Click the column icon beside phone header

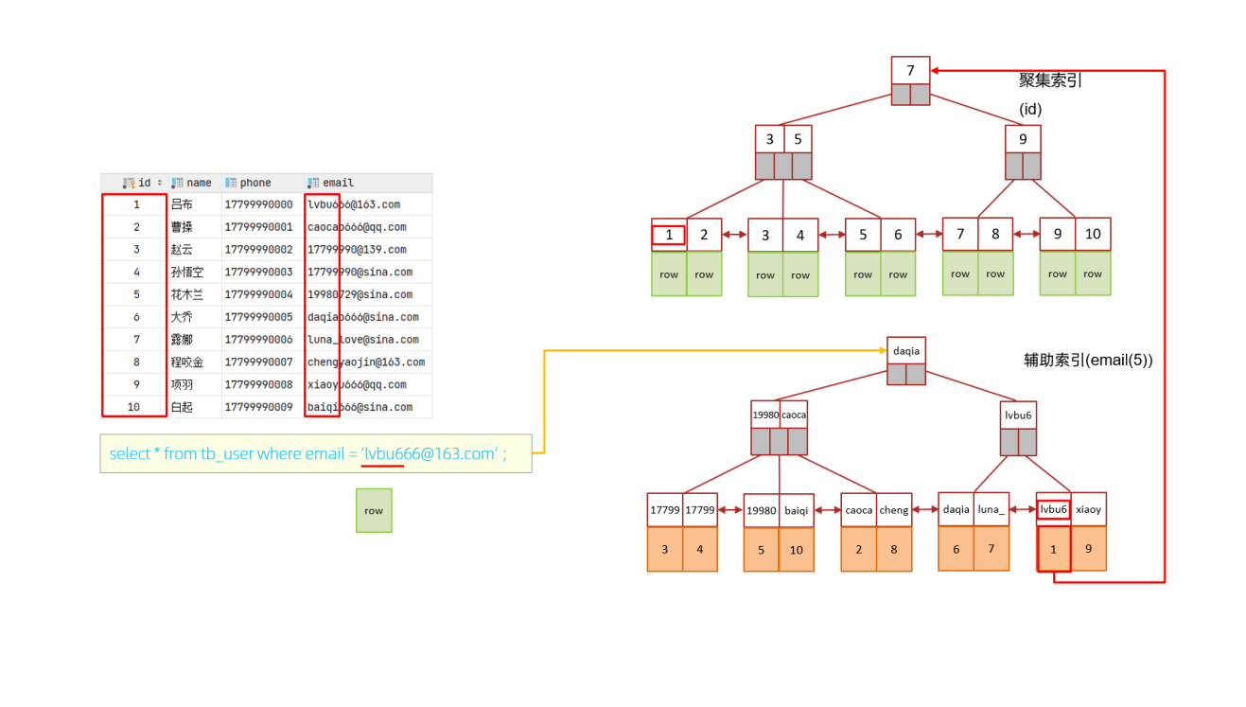(x=230, y=183)
